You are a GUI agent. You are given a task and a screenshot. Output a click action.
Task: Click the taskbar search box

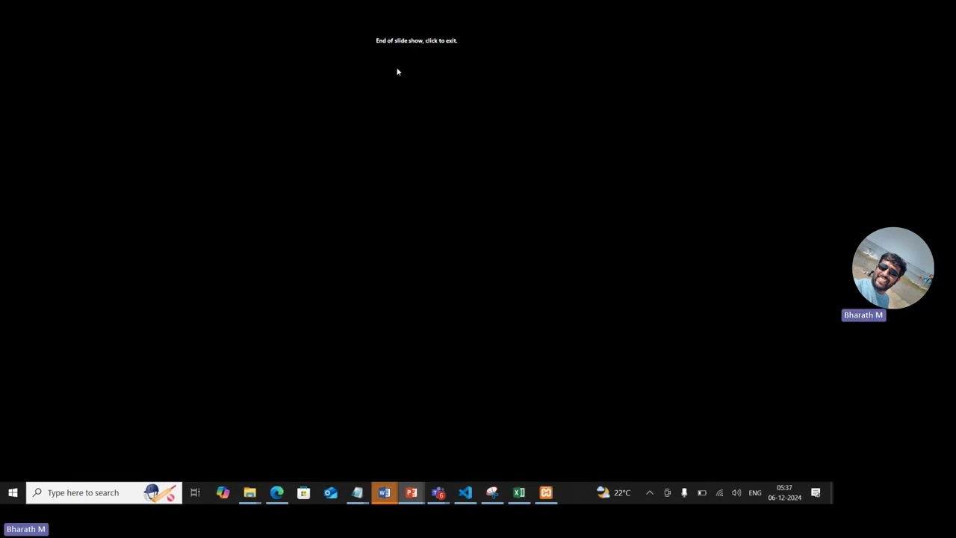coord(104,492)
